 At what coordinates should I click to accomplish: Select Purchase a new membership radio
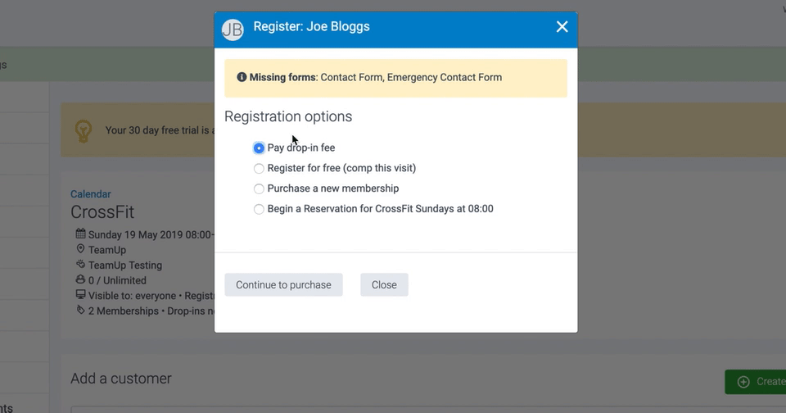[x=259, y=188]
